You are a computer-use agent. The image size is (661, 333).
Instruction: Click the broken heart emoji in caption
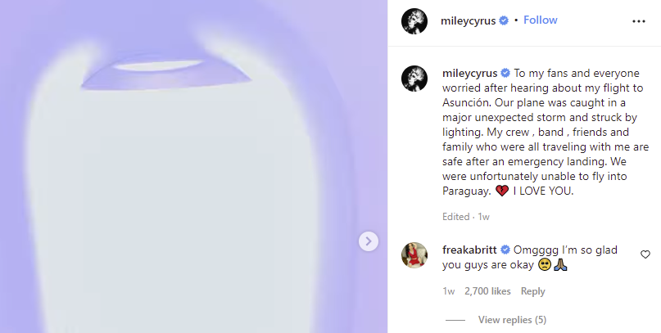coord(502,191)
